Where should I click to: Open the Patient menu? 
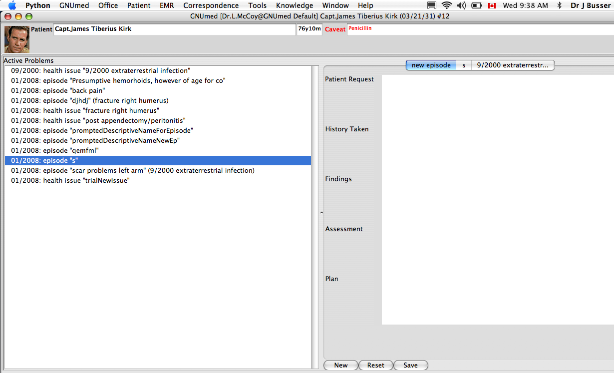pos(139,5)
